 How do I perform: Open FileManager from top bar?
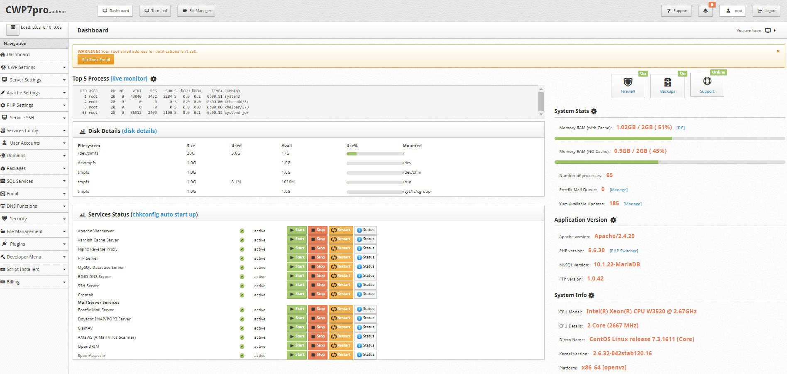click(196, 11)
